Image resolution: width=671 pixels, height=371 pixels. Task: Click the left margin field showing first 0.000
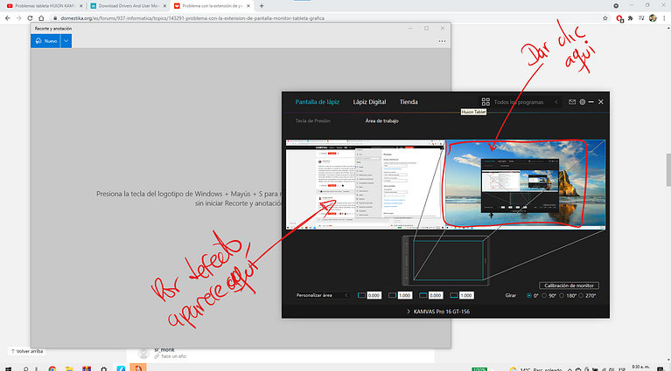(374, 295)
